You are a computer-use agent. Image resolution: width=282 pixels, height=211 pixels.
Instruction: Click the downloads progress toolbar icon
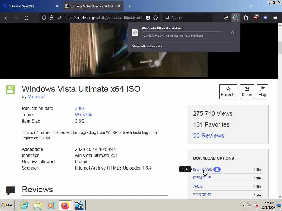click(x=236, y=18)
